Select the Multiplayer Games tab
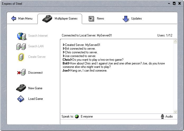 (x=60, y=18)
